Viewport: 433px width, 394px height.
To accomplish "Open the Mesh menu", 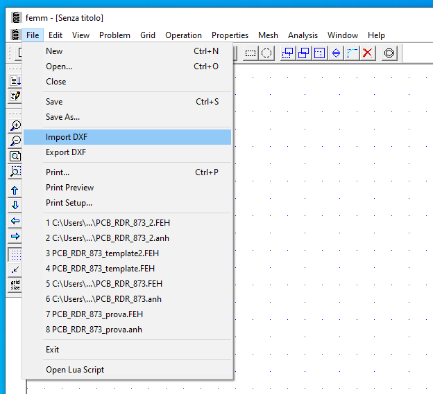I will [x=268, y=35].
